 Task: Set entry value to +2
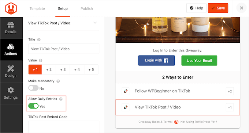point(49,69)
